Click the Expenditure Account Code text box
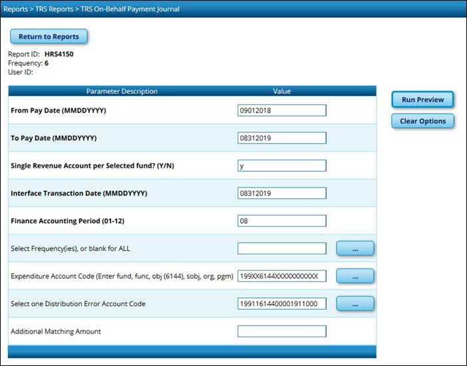467x366 pixels. point(281,276)
